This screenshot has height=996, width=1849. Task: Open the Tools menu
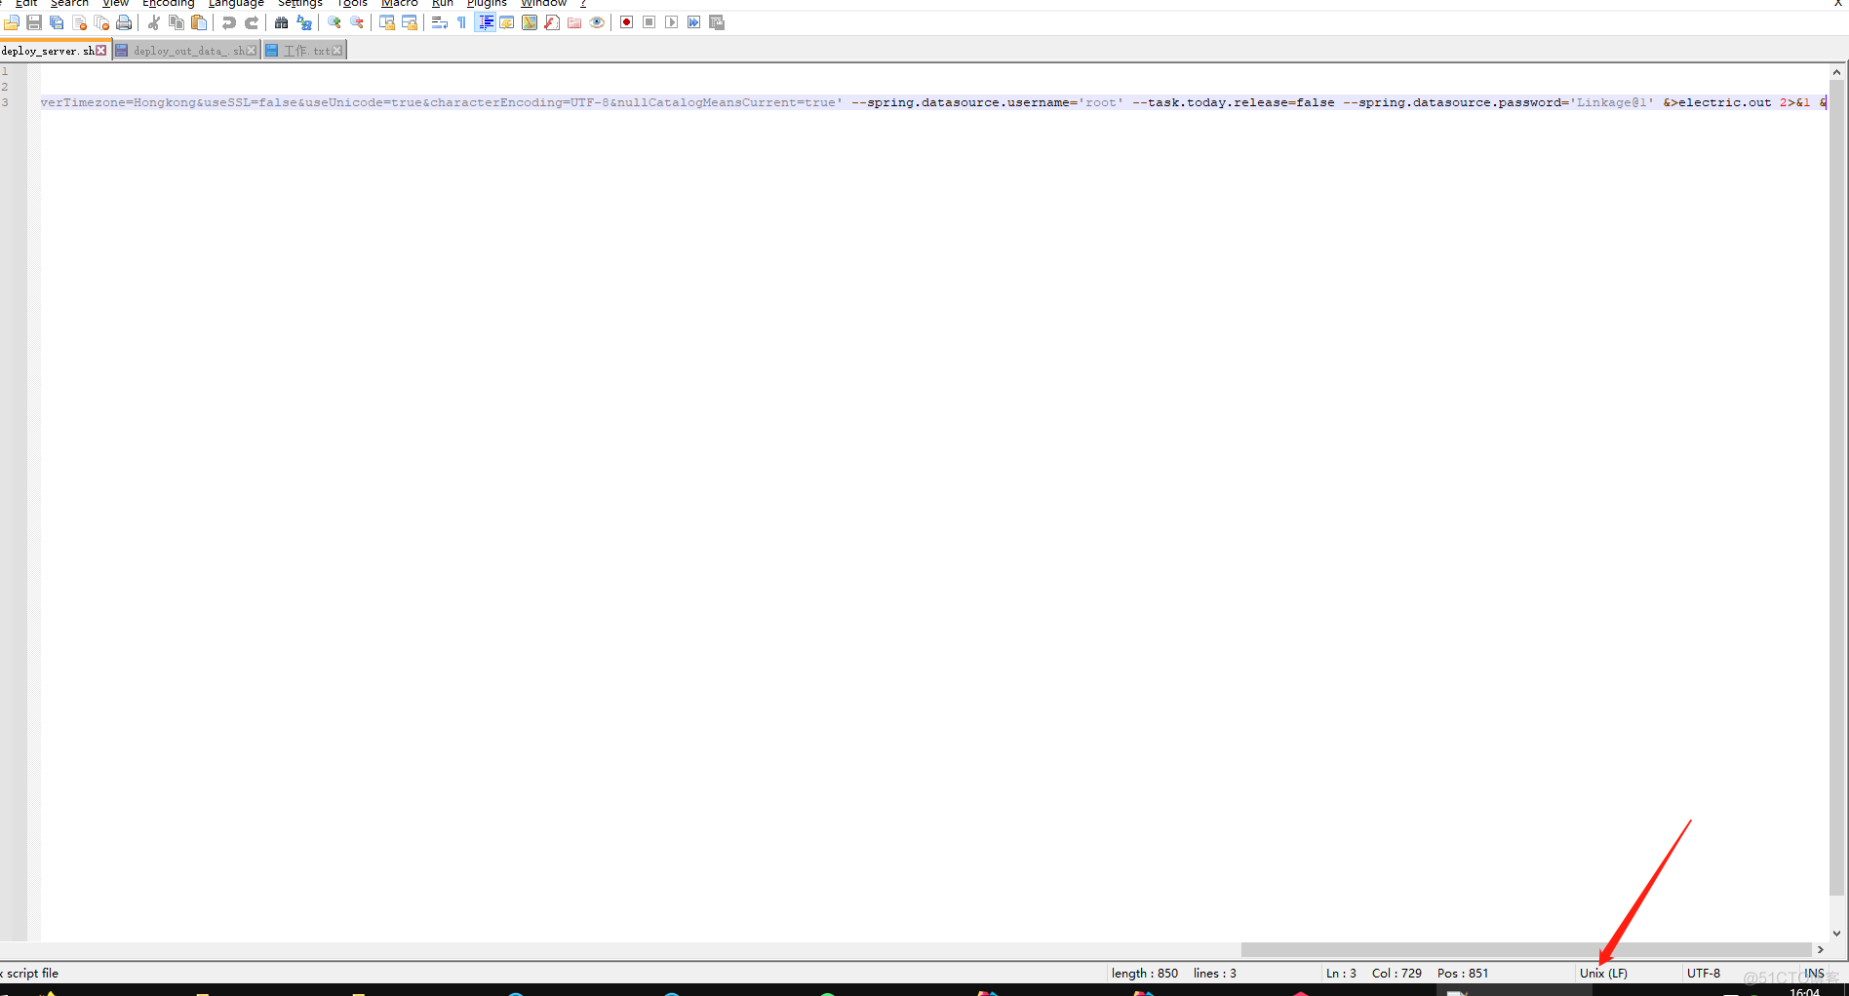[x=352, y=3]
